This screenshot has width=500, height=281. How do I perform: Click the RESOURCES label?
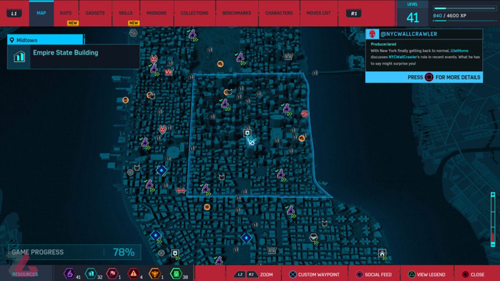[25, 274]
